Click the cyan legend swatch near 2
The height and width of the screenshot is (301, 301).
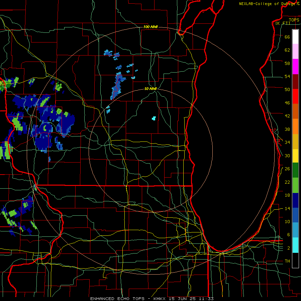coord(295,245)
